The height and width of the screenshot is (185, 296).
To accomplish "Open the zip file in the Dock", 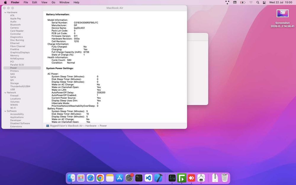I will pos(215,178).
